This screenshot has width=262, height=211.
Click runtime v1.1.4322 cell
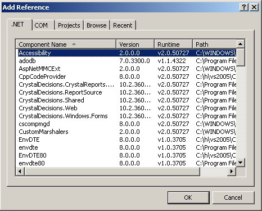click(171, 61)
